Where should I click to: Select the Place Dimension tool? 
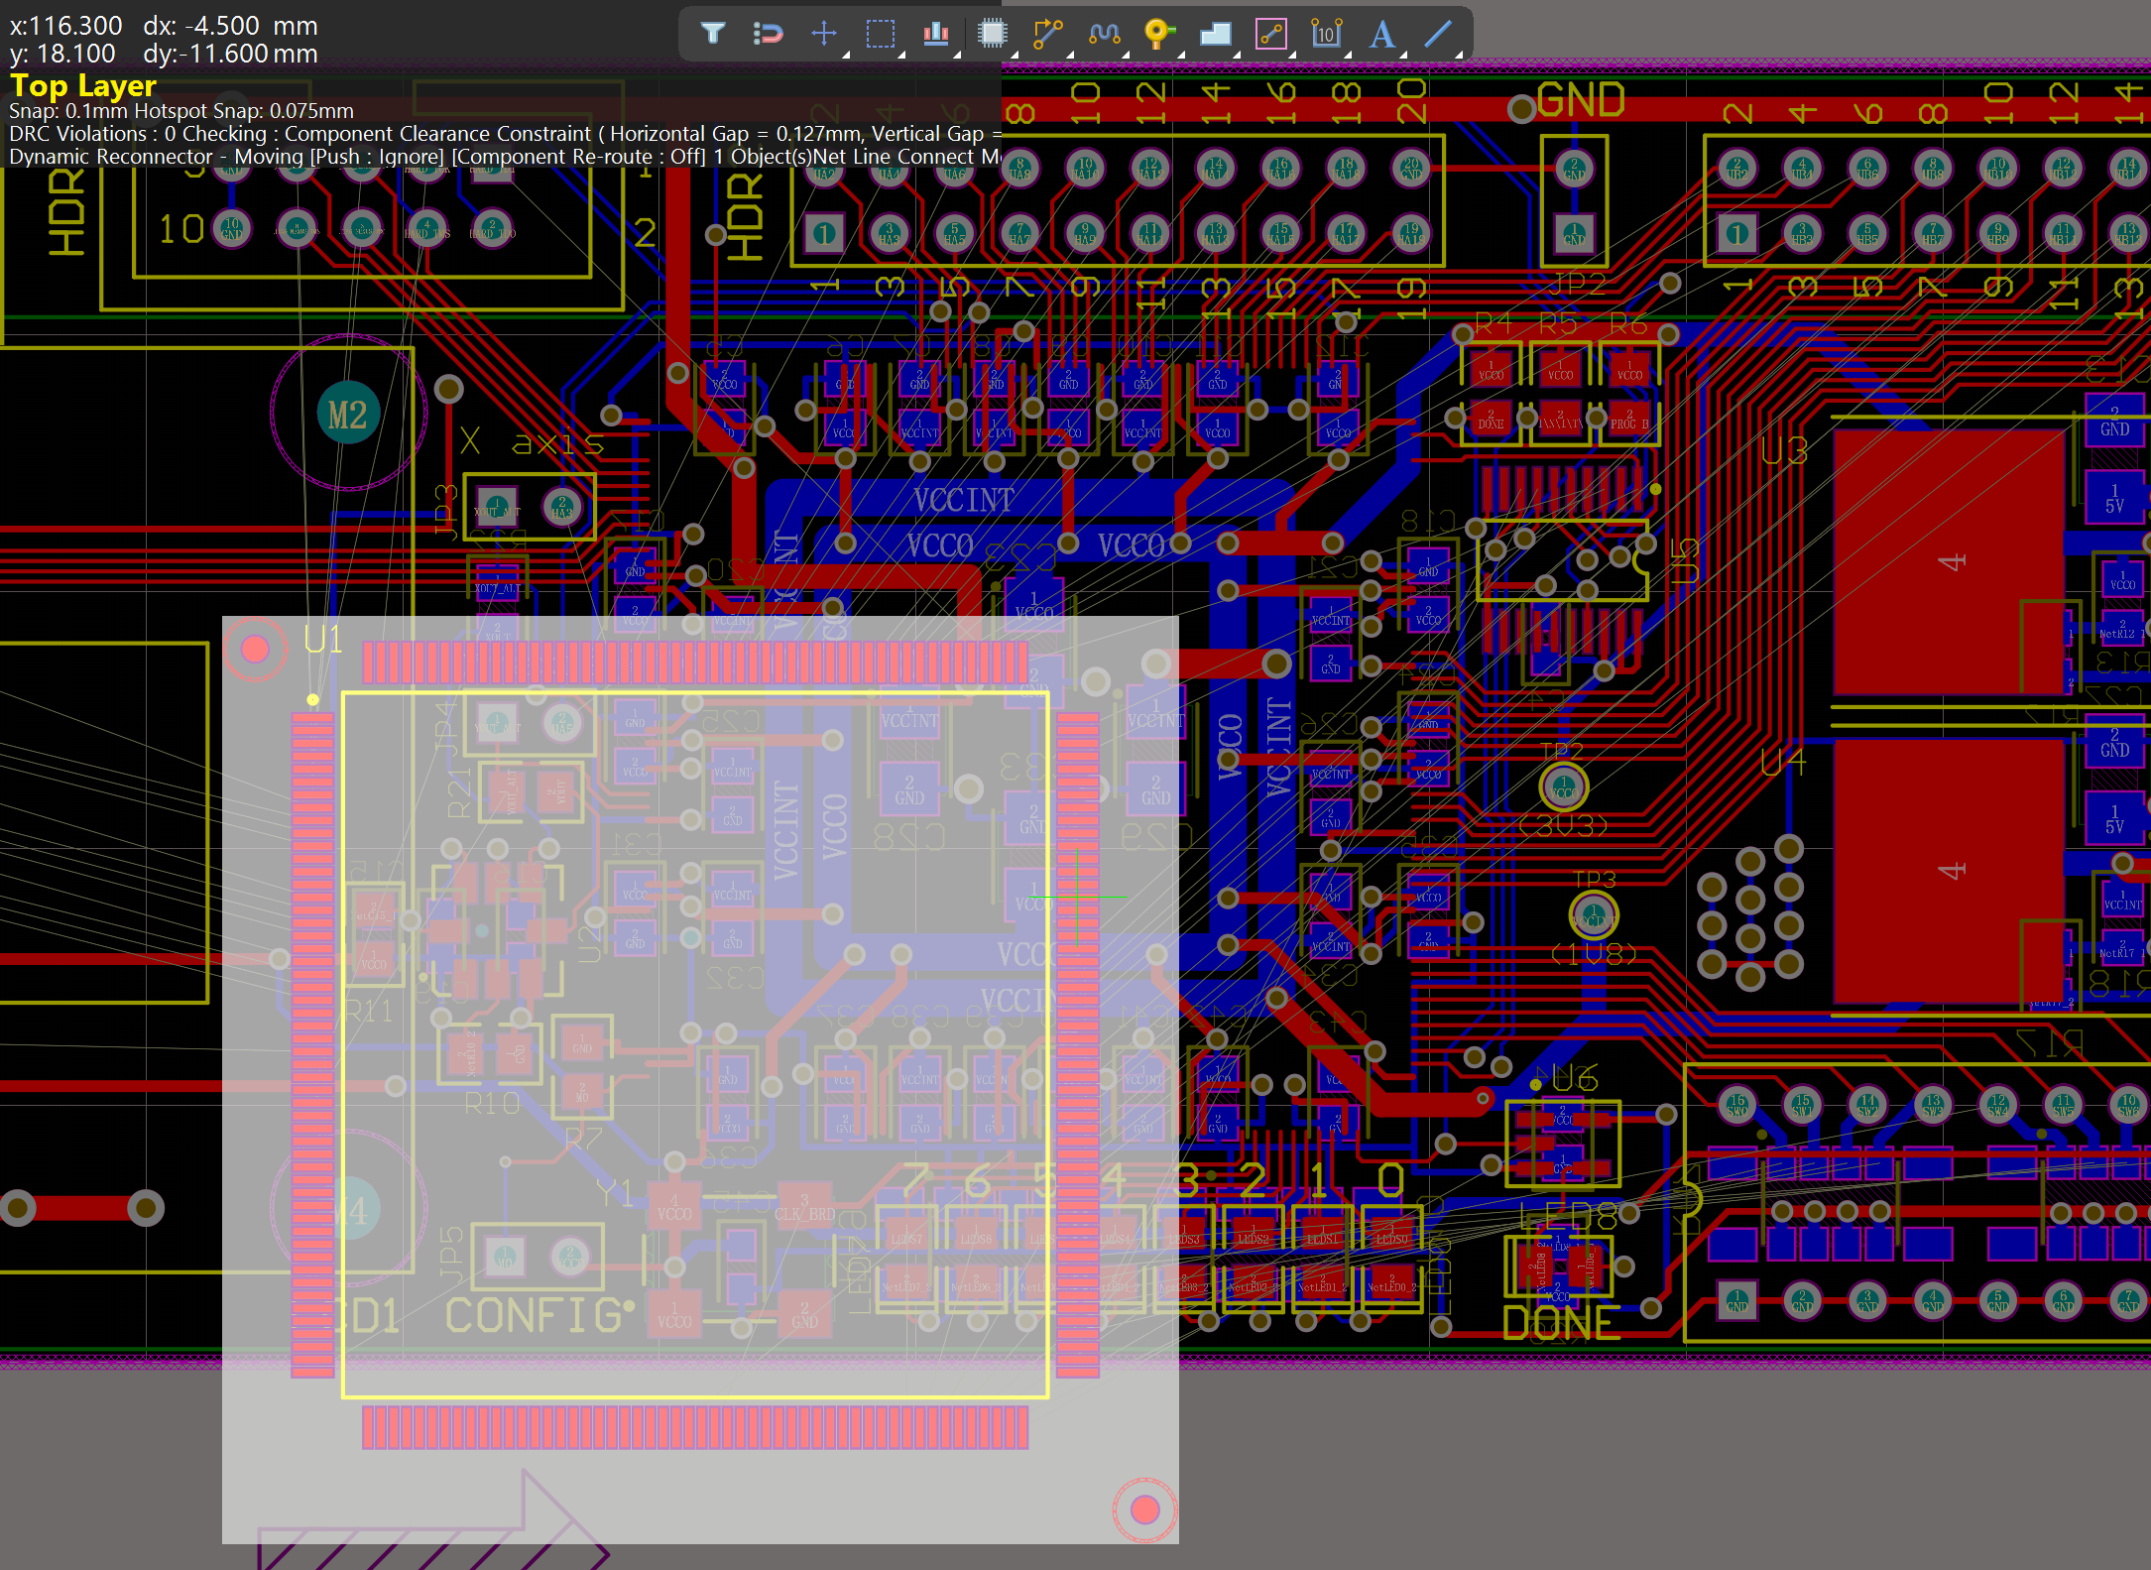coord(1326,34)
